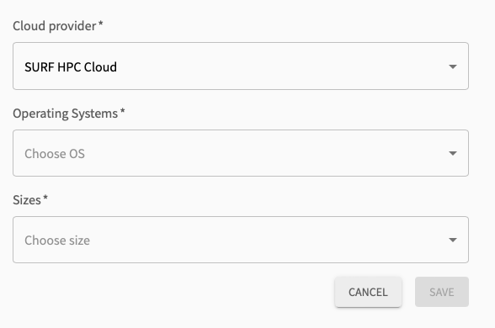Click the Operating Systems dropdown arrow
The image size is (495, 328).
(x=453, y=153)
